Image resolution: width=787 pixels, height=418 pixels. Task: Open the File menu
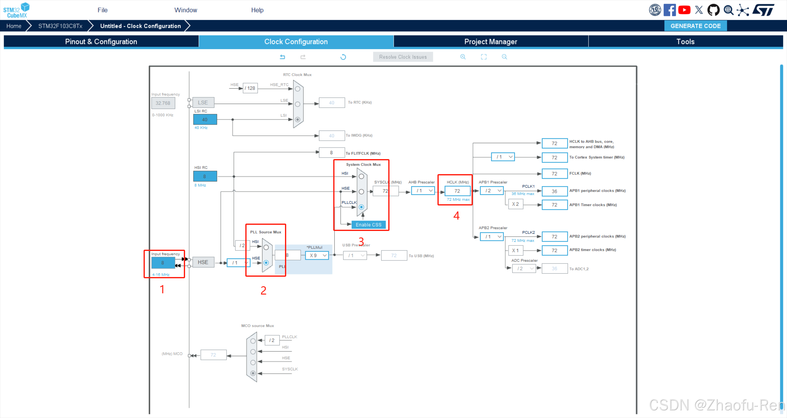click(x=102, y=10)
